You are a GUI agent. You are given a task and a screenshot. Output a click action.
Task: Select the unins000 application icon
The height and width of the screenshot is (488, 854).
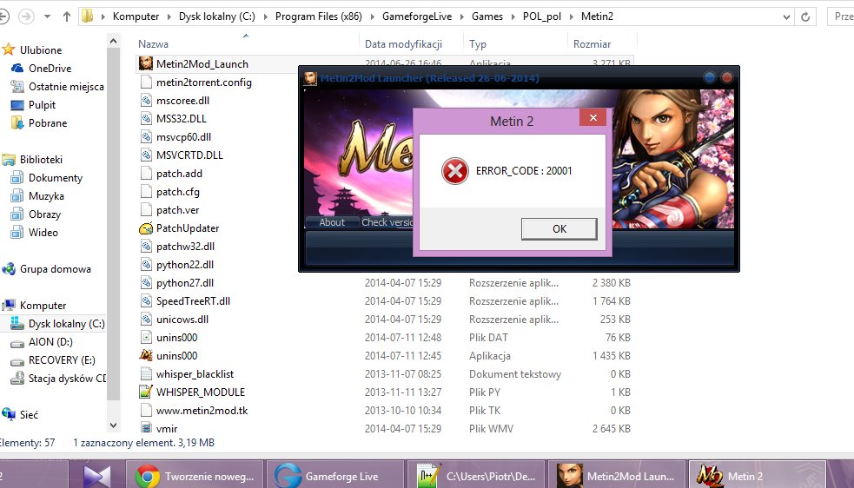click(x=145, y=356)
